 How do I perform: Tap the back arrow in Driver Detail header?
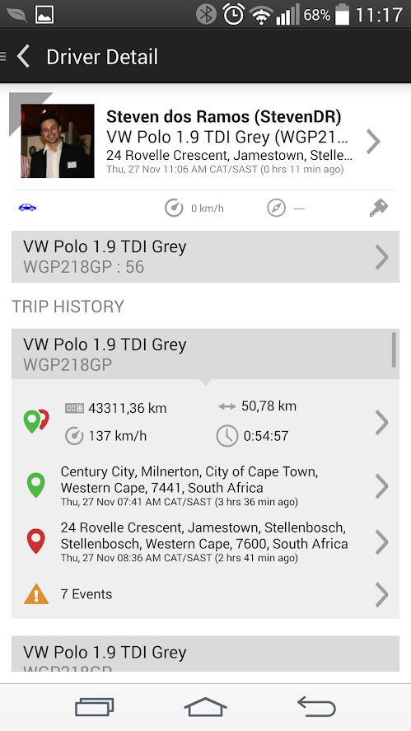click(x=23, y=57)
